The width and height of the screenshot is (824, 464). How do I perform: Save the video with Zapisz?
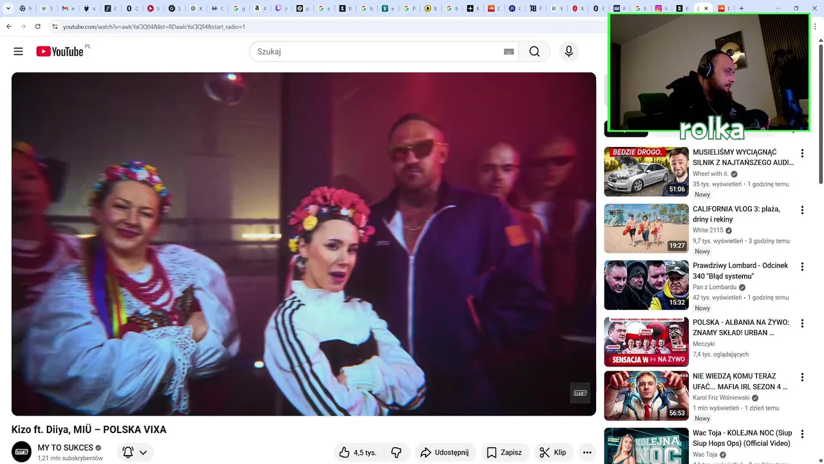point(504,452)
